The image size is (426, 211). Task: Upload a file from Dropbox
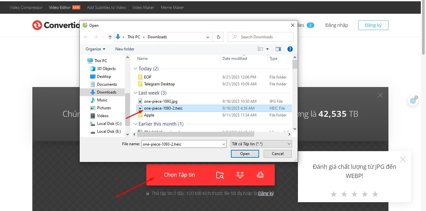coord(240,175)
